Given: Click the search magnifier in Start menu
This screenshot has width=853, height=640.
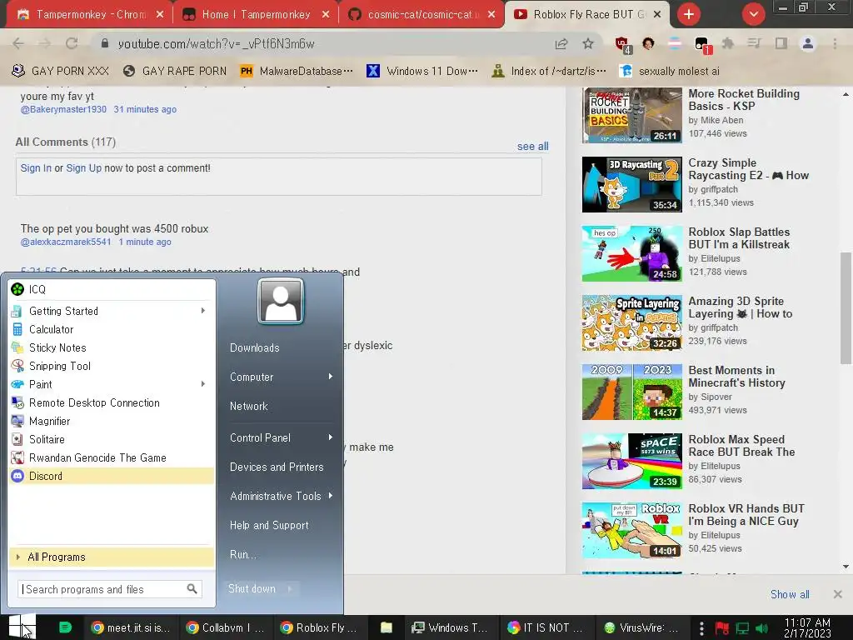Looking at the screenshot, I should (x=192, y=589).
